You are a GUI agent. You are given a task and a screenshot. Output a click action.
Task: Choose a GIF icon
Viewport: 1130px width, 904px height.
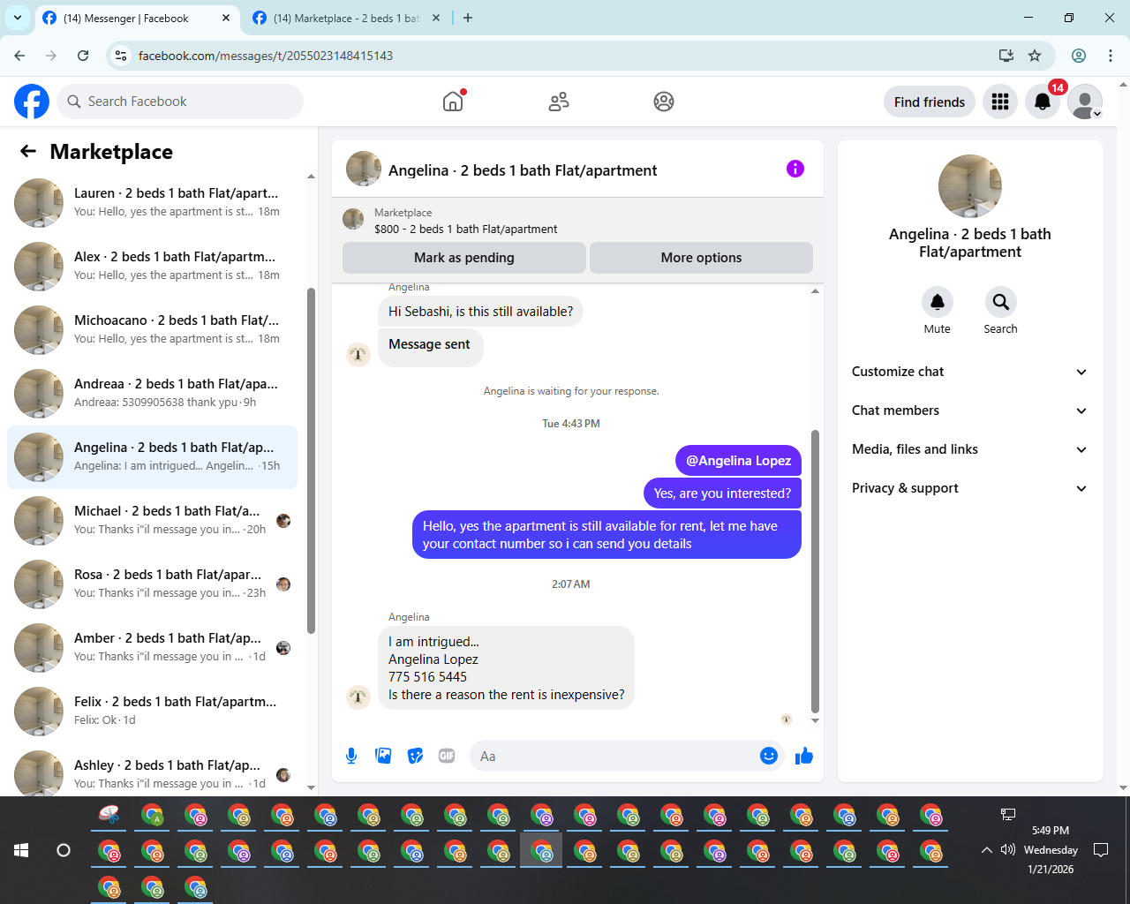[447, 756]
